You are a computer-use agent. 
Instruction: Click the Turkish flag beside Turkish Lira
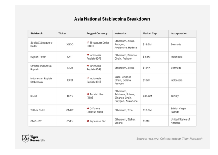[88, 94]
